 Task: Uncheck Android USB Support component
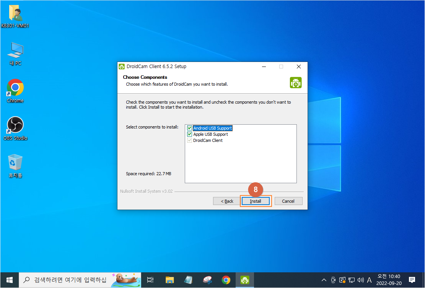189,128
